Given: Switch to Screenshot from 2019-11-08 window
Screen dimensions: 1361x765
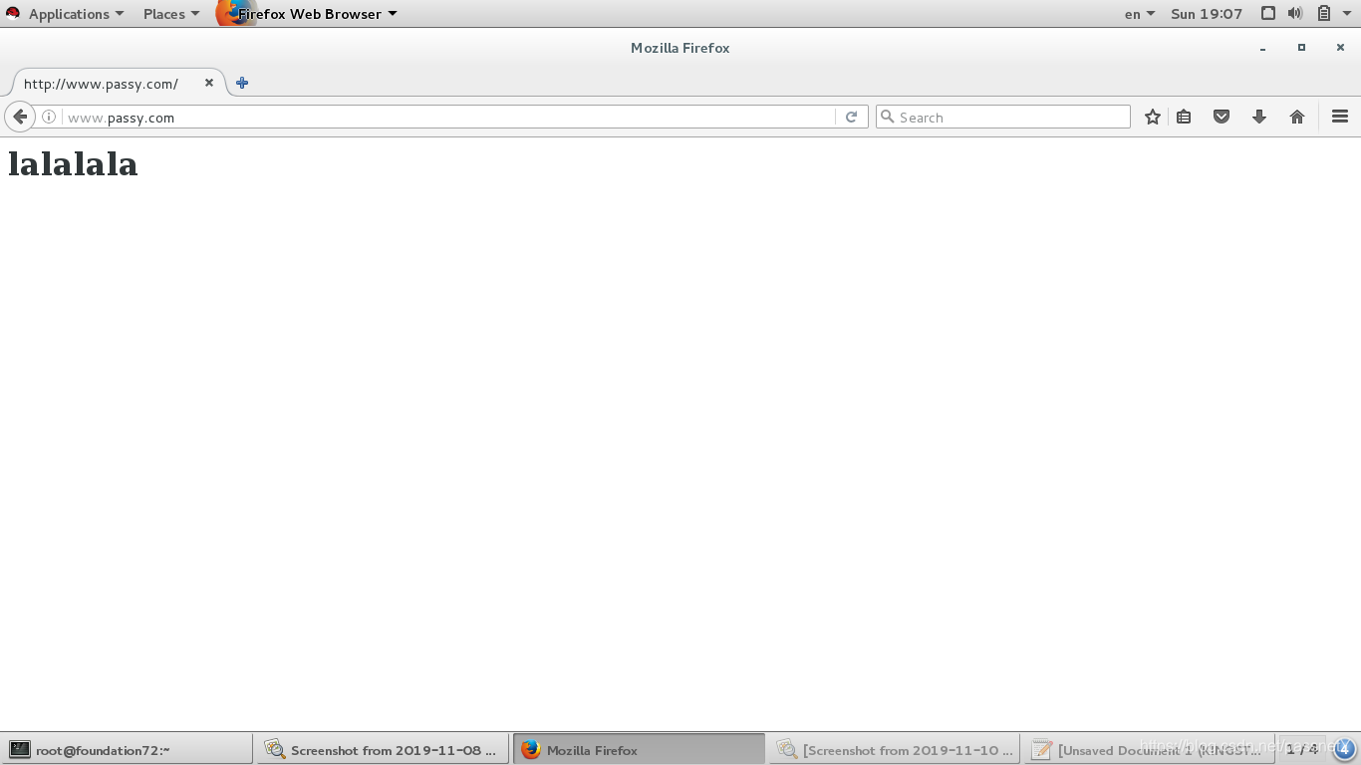Looking at the screenshot, I should (383, 750).
